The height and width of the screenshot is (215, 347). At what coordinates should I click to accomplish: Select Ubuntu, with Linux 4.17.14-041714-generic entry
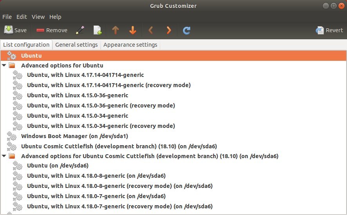173,75
